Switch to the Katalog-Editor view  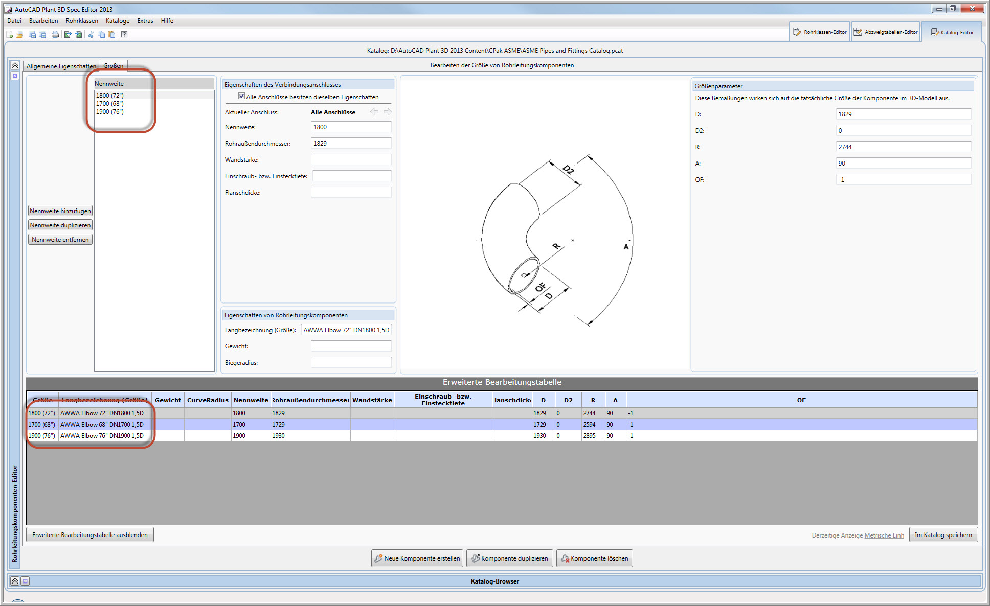tap(952, 32)
